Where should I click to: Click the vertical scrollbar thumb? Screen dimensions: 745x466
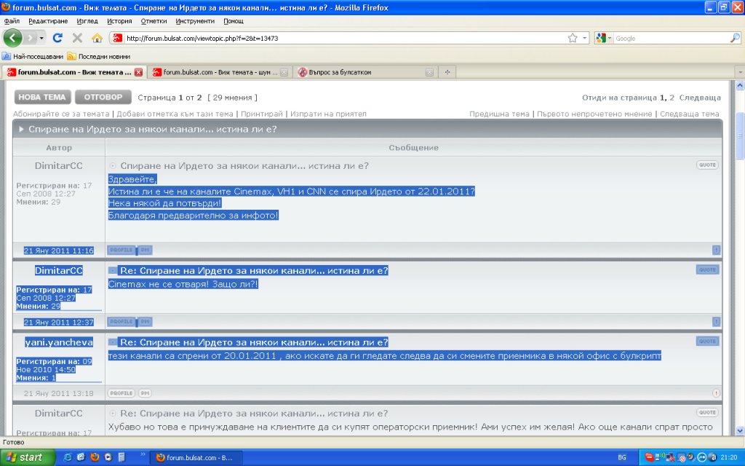coord(740,135)
